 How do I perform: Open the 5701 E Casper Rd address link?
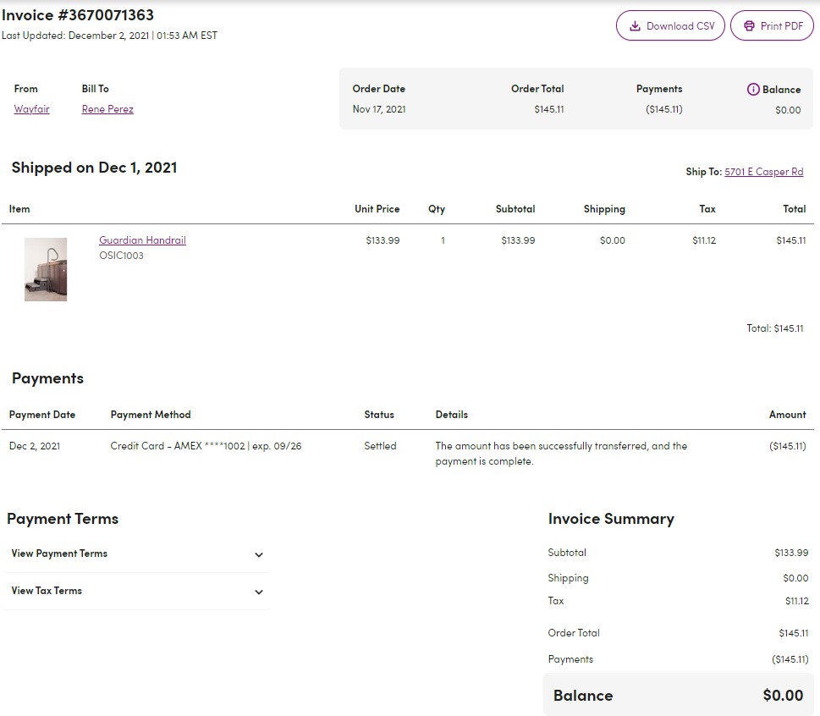[763, 172]
